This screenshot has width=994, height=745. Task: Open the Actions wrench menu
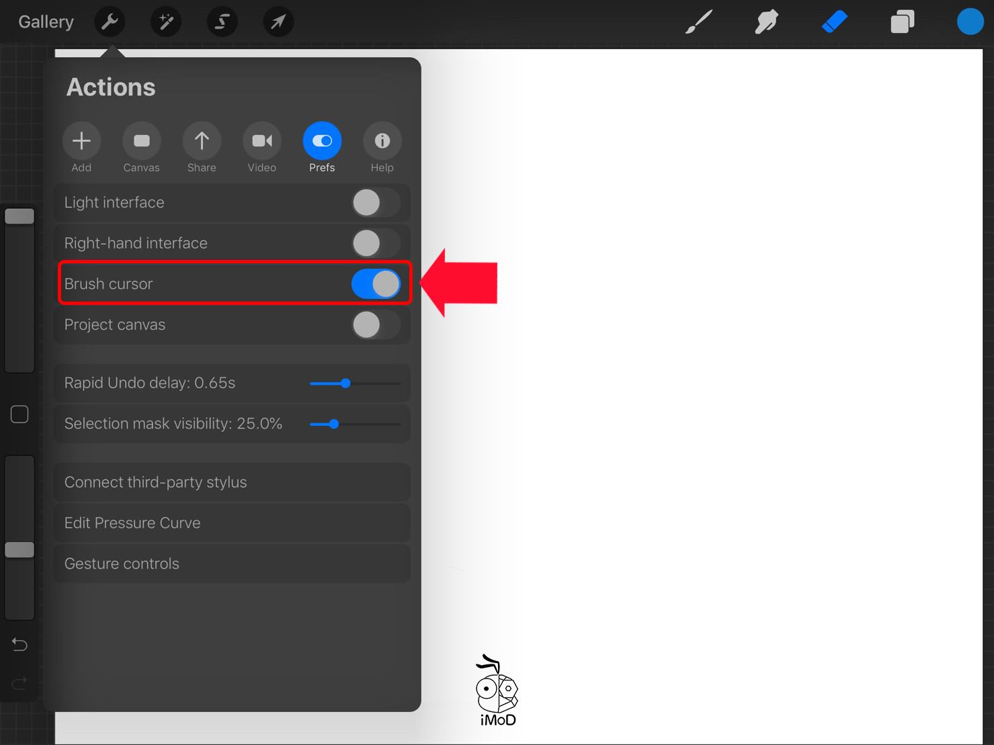pyautogui.click(x=109, y=21)
